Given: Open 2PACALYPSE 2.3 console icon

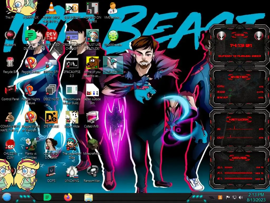Looking at the screenshot, I should click(72, 67).
